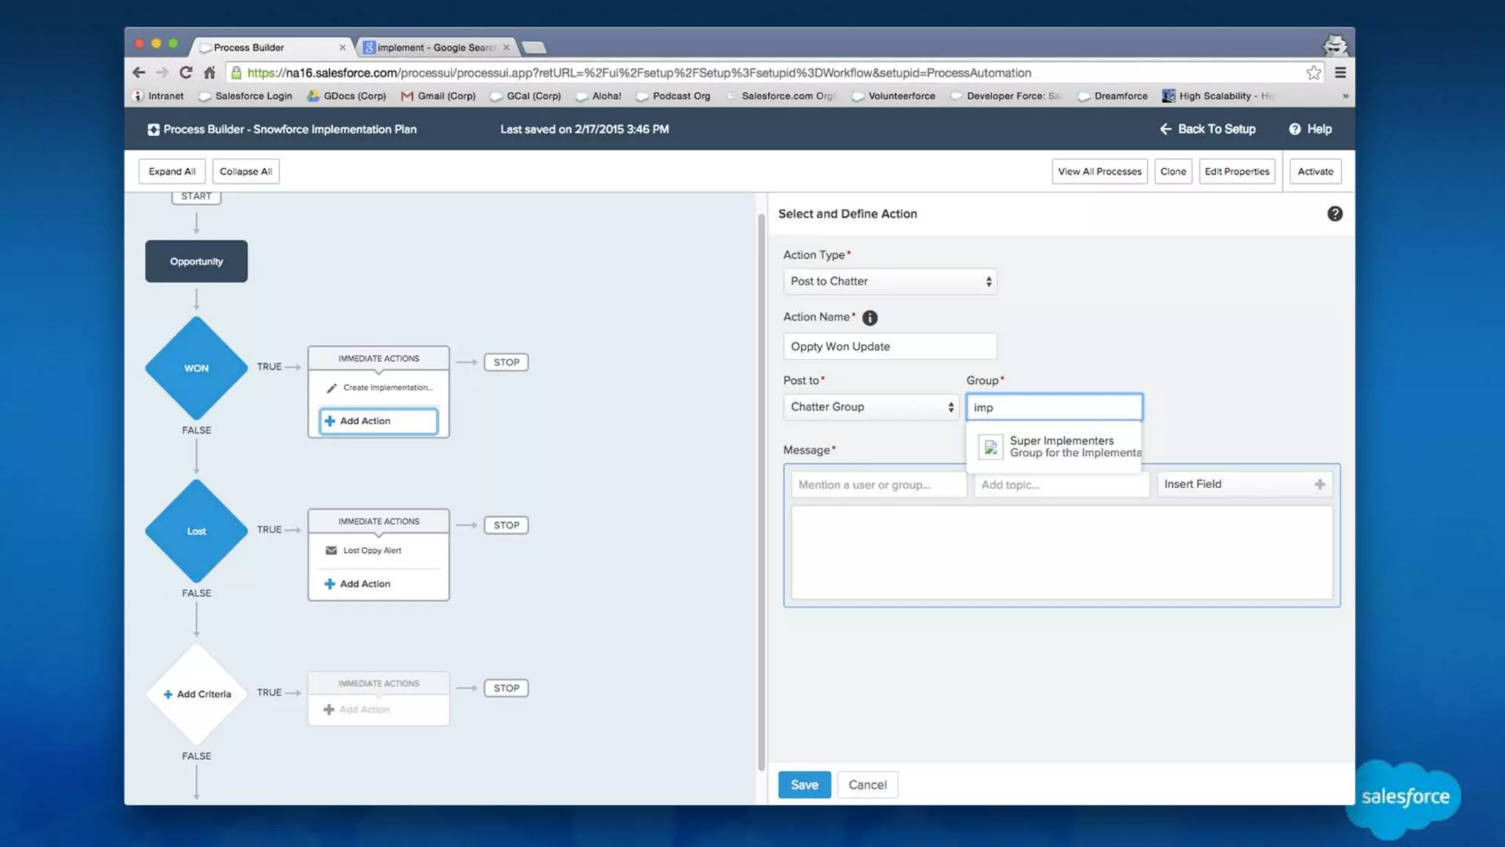The height and width of the screenshot is (847, 1505).
Task: Open the Gmail (Corp) bookmark
Action: click(x=439, y=96)
